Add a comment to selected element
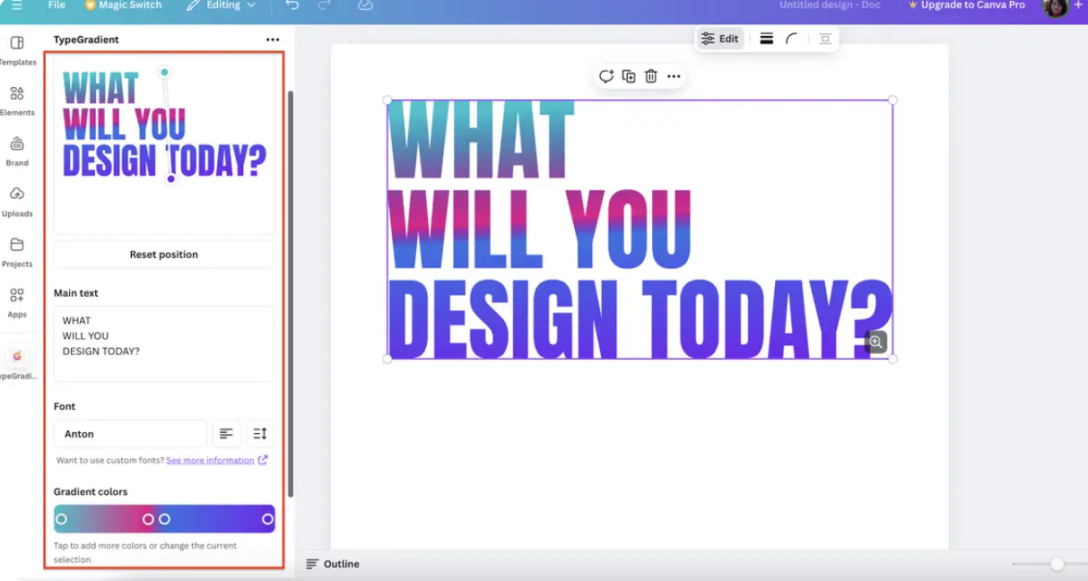 point(606,76)
